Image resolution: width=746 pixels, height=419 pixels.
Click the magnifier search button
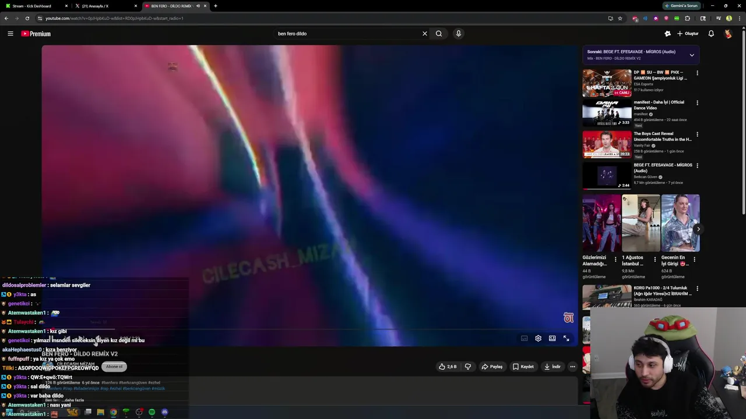pos(439,34)
